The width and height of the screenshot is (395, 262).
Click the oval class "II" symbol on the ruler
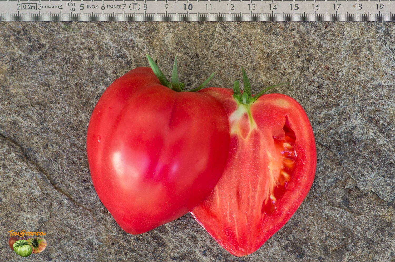click(135, 7)
